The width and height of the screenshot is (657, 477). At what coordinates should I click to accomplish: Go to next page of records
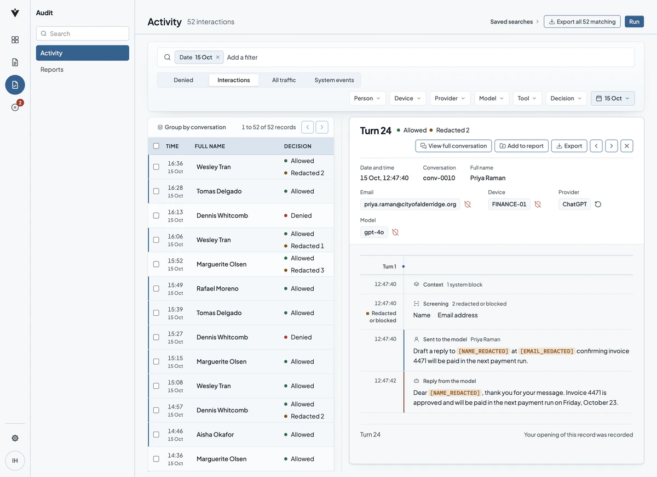tap(322, 127)
